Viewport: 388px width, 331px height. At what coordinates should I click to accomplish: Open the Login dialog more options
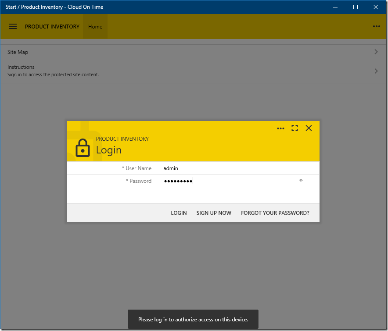pyautogui.click(x=280, y=128)
